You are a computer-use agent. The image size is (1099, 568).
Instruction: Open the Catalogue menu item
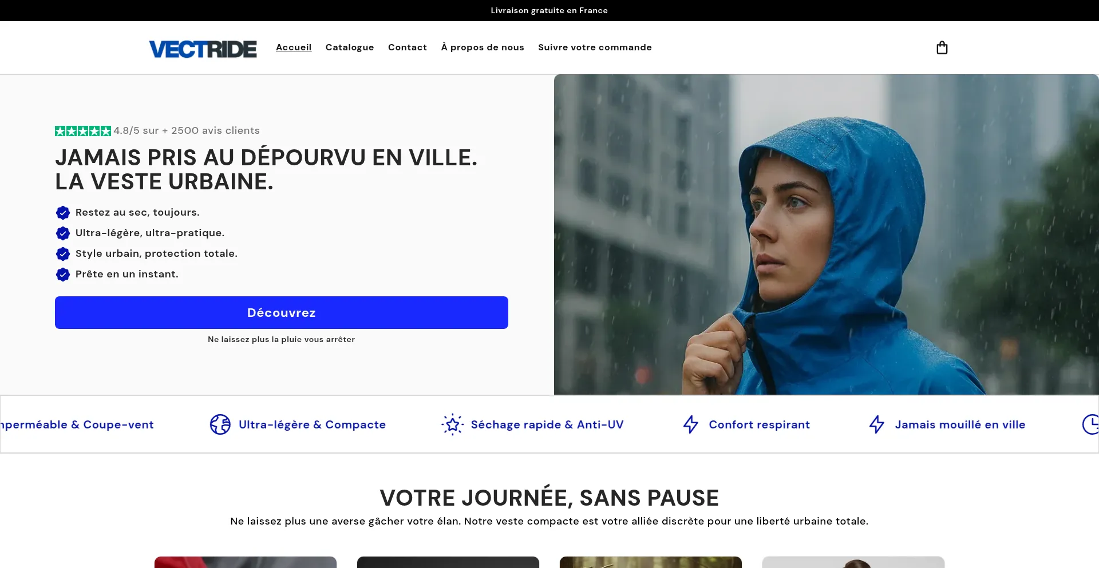click(x=350, y=47)
